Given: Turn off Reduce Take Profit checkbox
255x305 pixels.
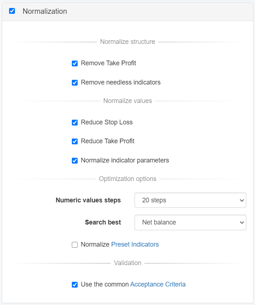Looking at the screenshot, I should tap(75, 141).
